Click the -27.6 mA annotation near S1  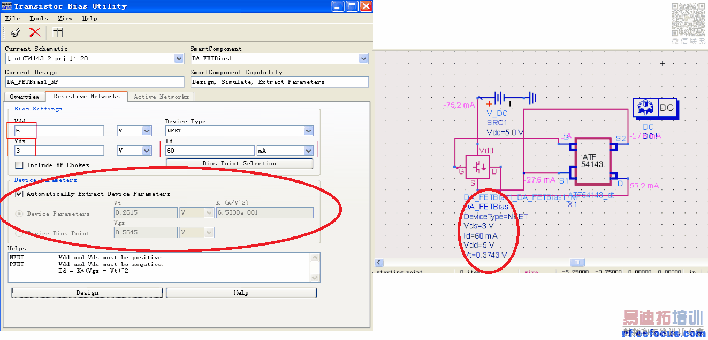click(x=540, y=180)
